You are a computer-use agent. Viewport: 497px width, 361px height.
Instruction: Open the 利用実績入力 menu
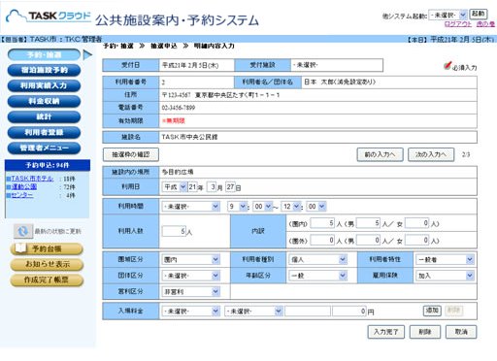tap(44, 85)
